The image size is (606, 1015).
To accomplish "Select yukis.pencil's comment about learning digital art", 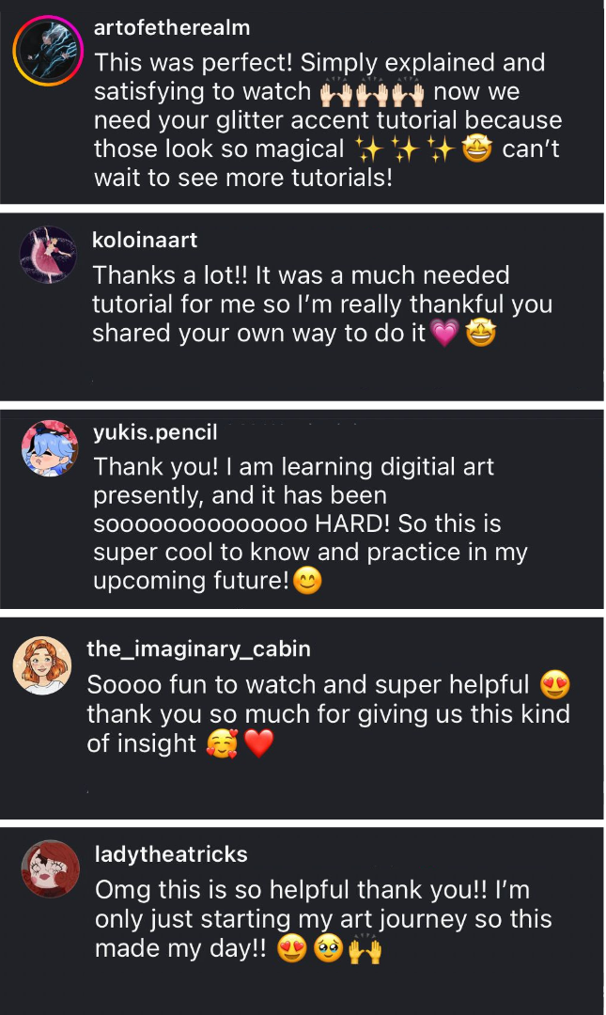I will (311, 523).
